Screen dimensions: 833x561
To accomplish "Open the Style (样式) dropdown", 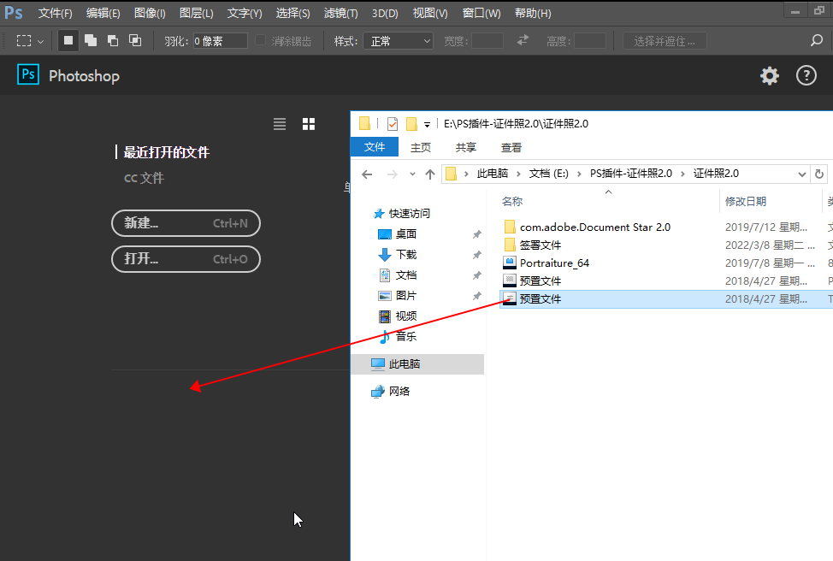I will [399, 41].
